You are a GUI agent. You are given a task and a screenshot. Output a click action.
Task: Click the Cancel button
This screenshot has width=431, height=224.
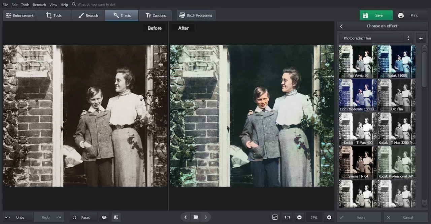(405, 217)
